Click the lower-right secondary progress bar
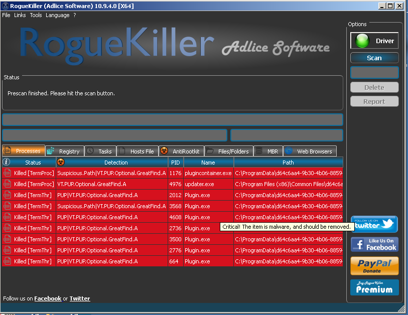The height and width of the screenshot is (315, 408). [287, 135]
